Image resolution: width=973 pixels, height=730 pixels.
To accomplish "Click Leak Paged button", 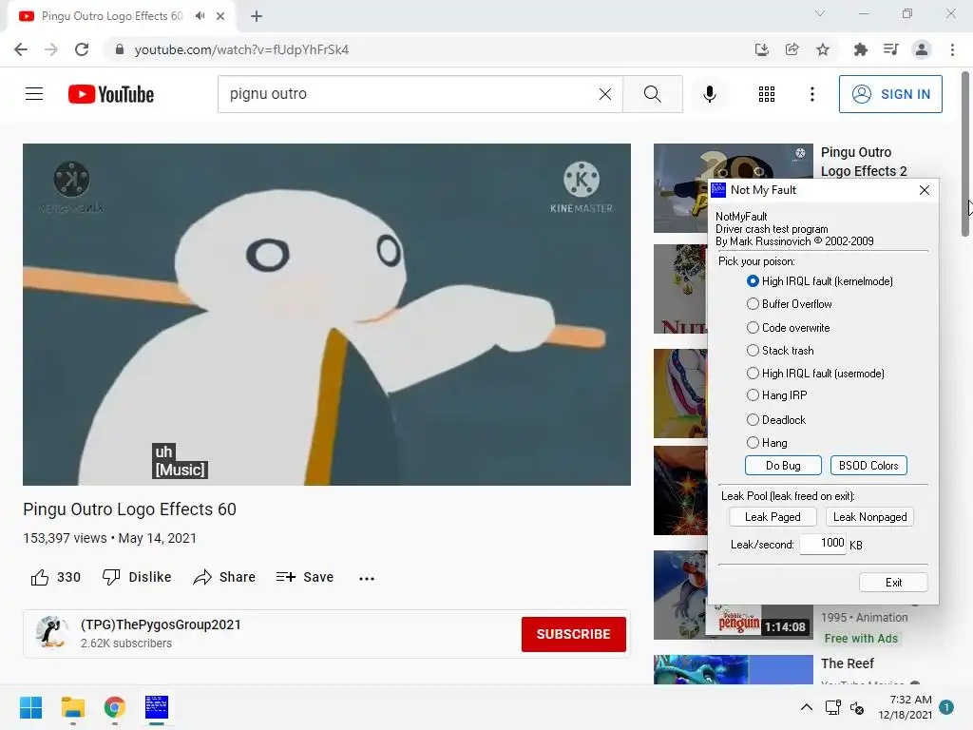I will [x=773, y=517].
